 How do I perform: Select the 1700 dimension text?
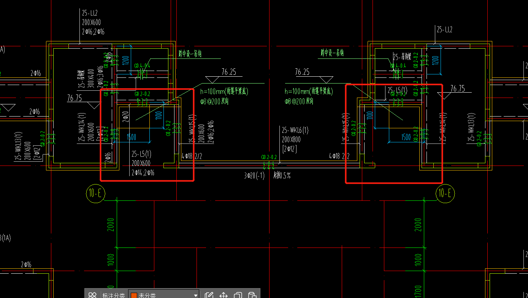[x=418, y=292]
